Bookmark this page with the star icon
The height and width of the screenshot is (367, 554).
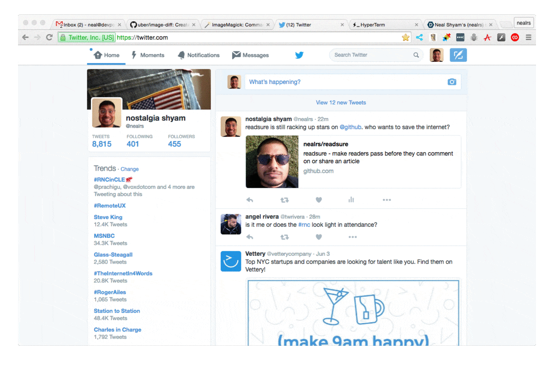(x=405, y=37)
